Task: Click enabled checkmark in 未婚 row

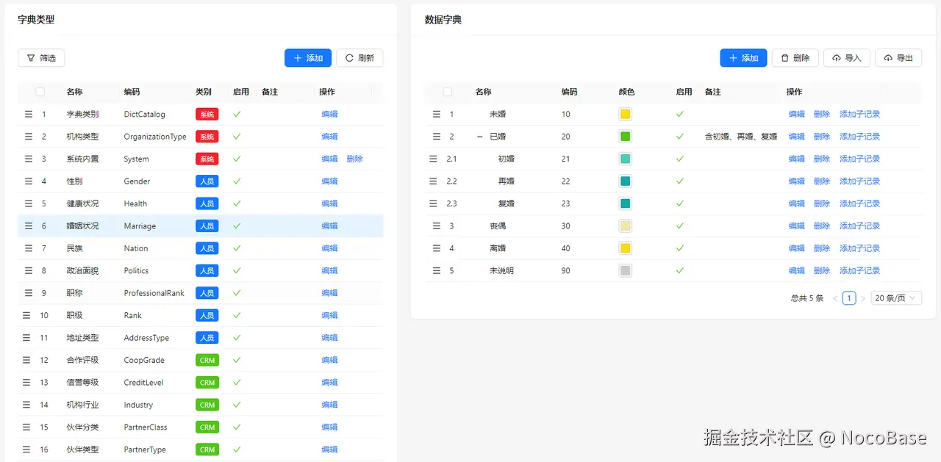Action: pos(680,114)
